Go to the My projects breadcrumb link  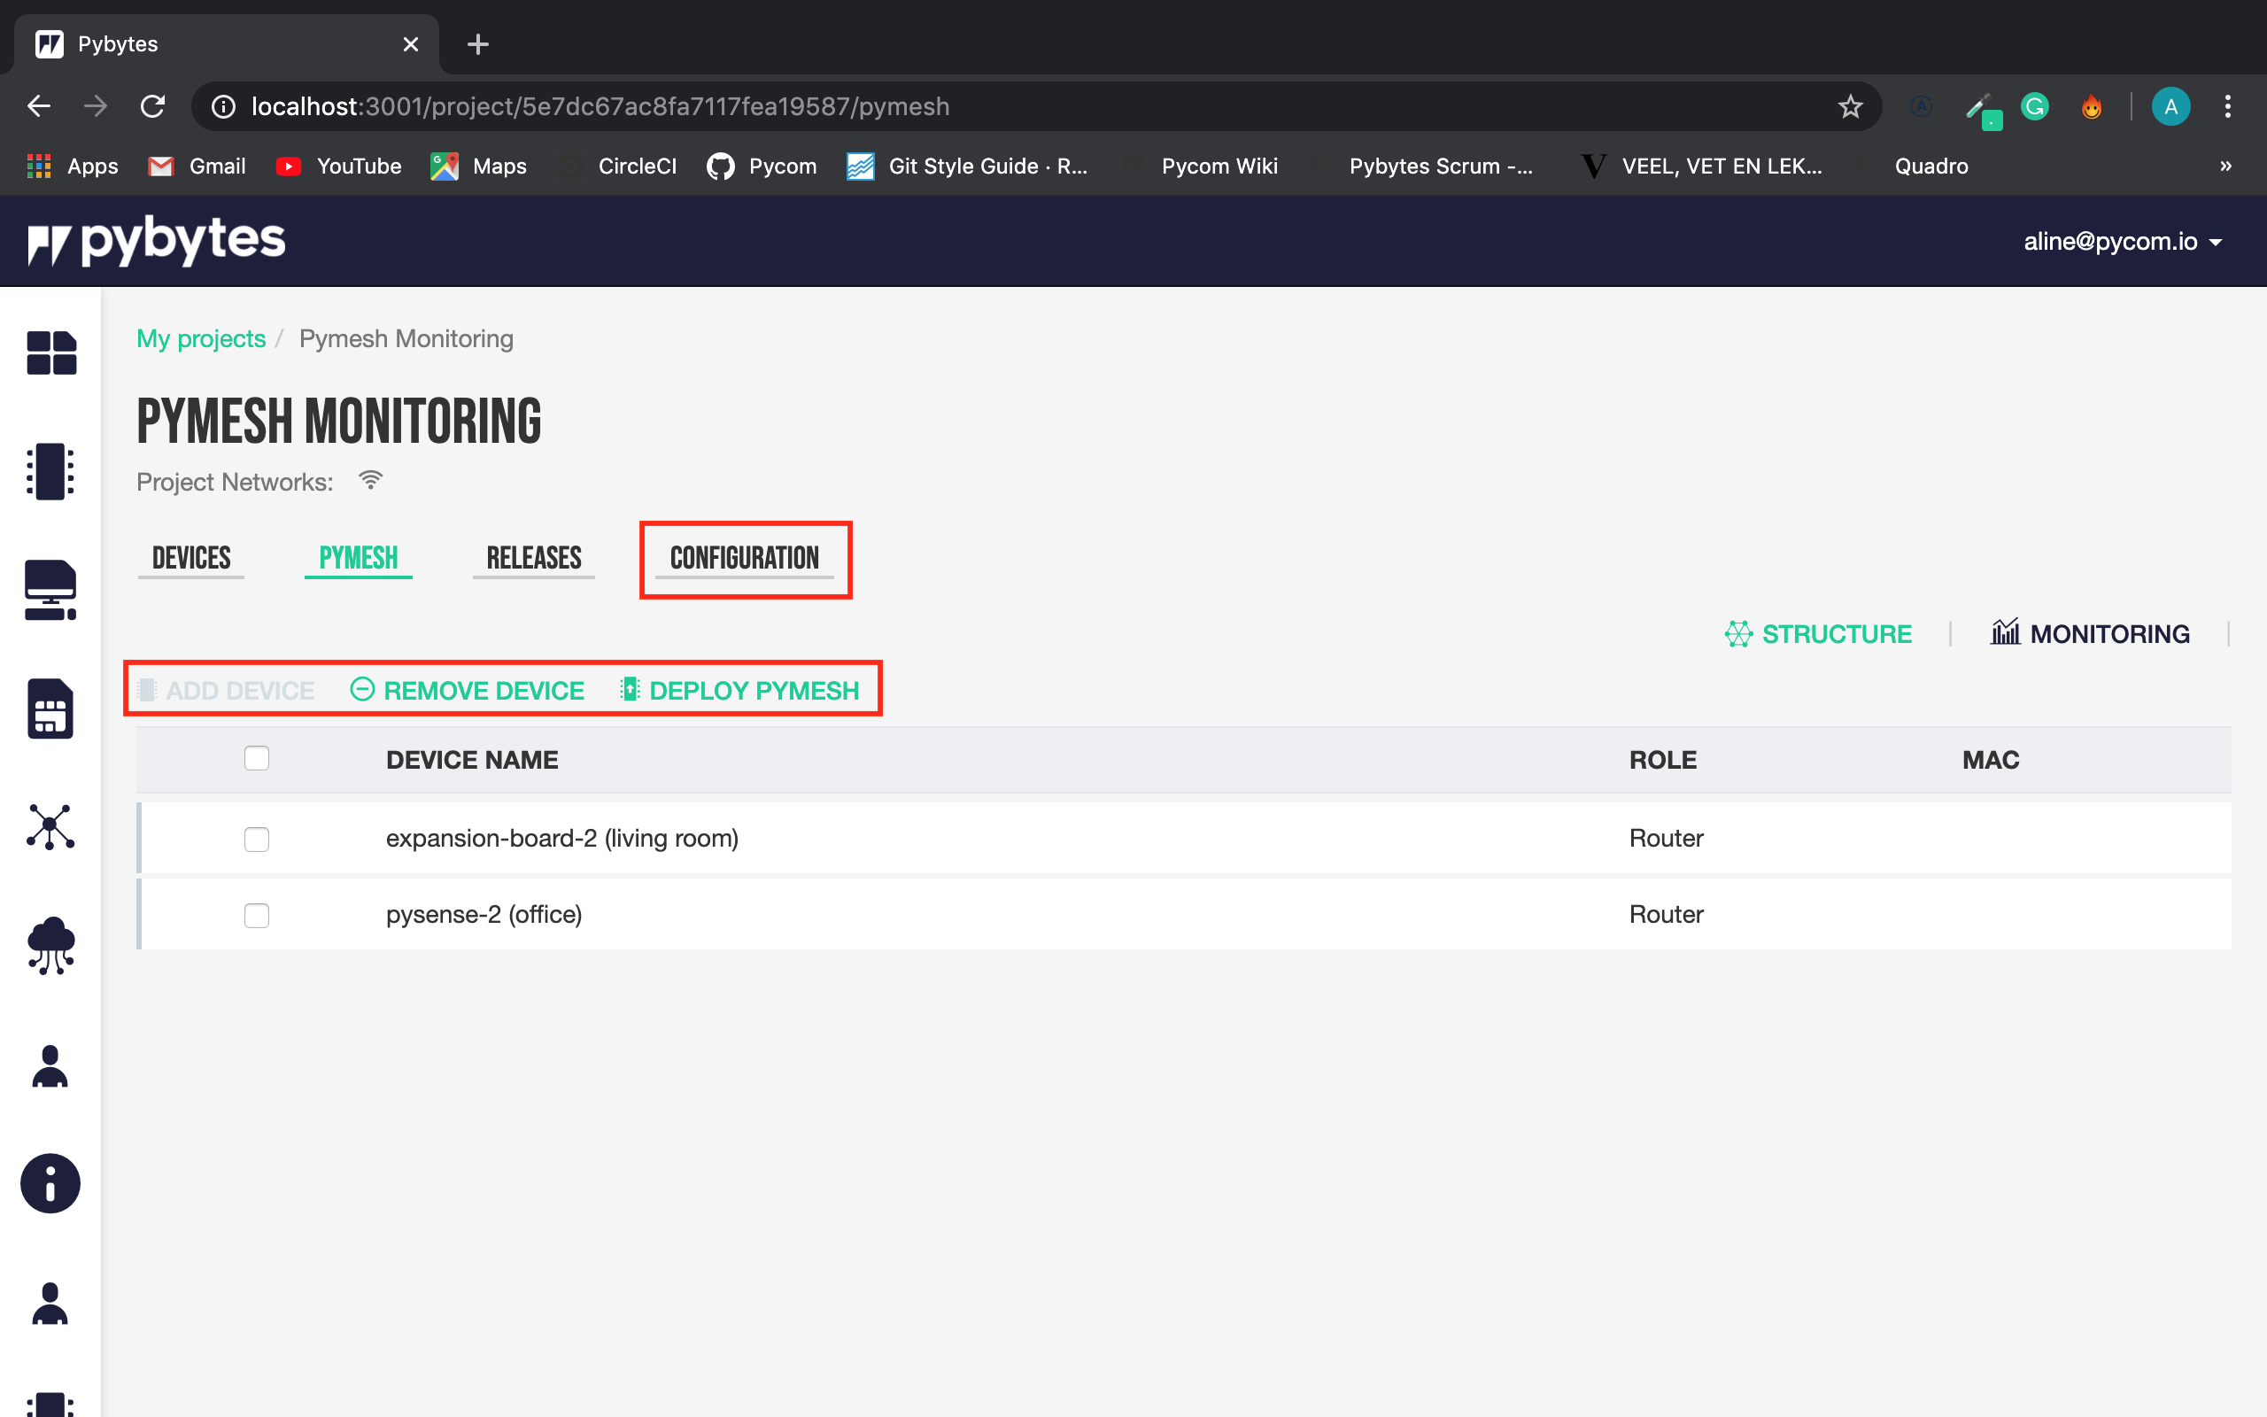click(201, 338)
